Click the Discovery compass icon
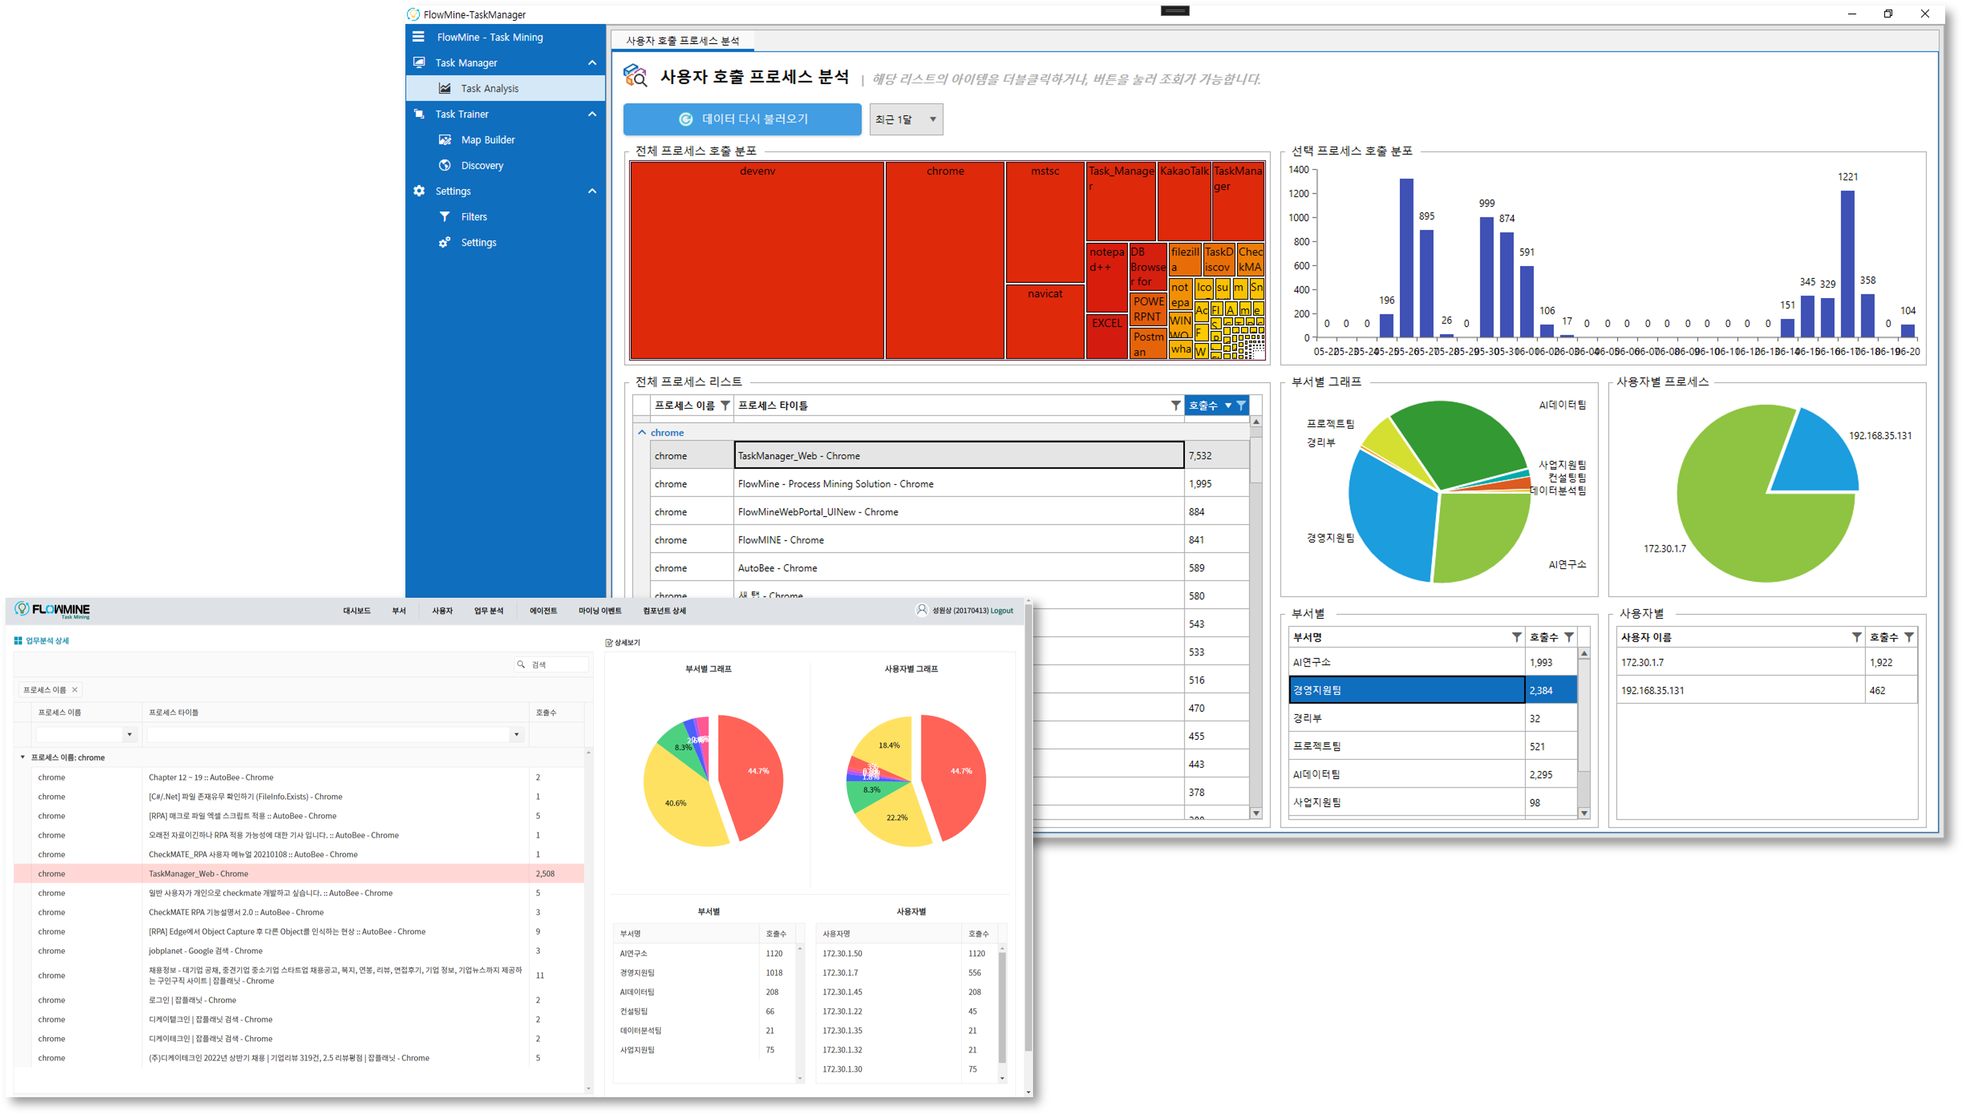The height and width of the screenshot is (1115, 1963). (445, 165)
